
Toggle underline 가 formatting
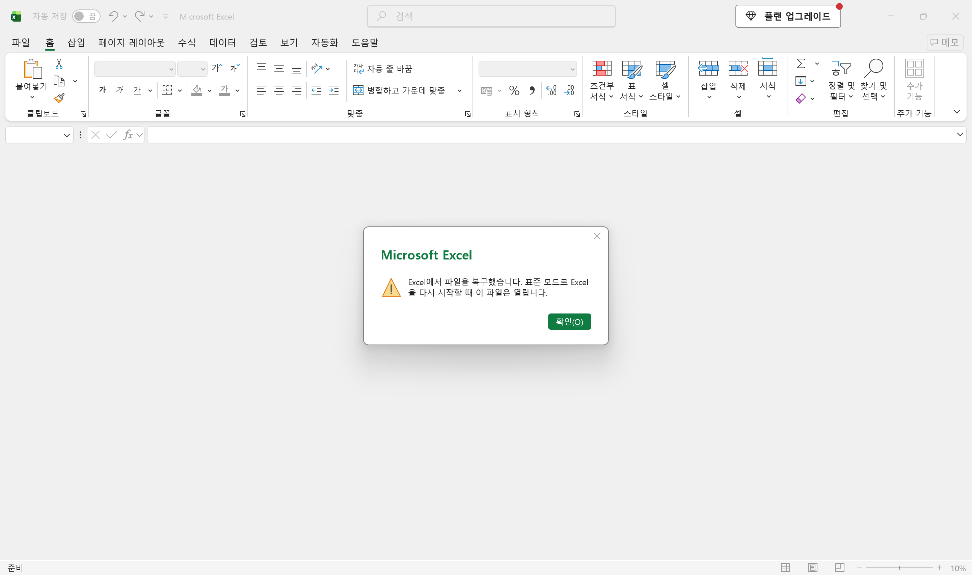click(137, 90)
